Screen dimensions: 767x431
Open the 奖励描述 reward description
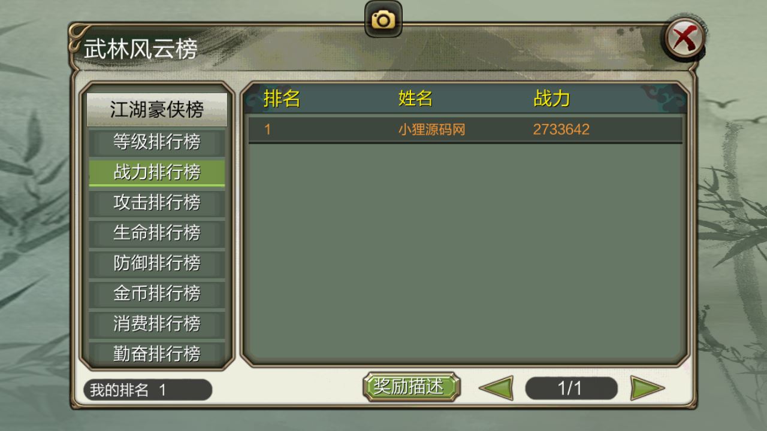click(411, 387)
